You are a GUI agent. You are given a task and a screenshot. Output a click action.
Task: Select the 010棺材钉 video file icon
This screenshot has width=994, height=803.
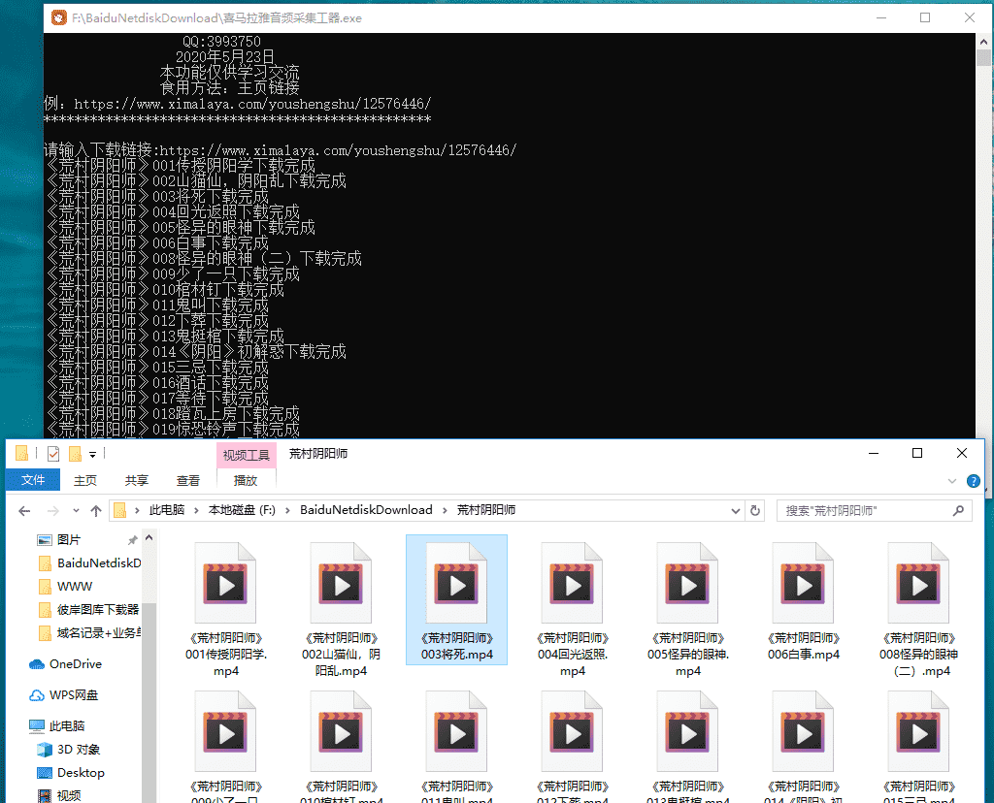341,732
